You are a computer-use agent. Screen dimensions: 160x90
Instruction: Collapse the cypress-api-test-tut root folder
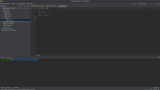click(1, 8)
